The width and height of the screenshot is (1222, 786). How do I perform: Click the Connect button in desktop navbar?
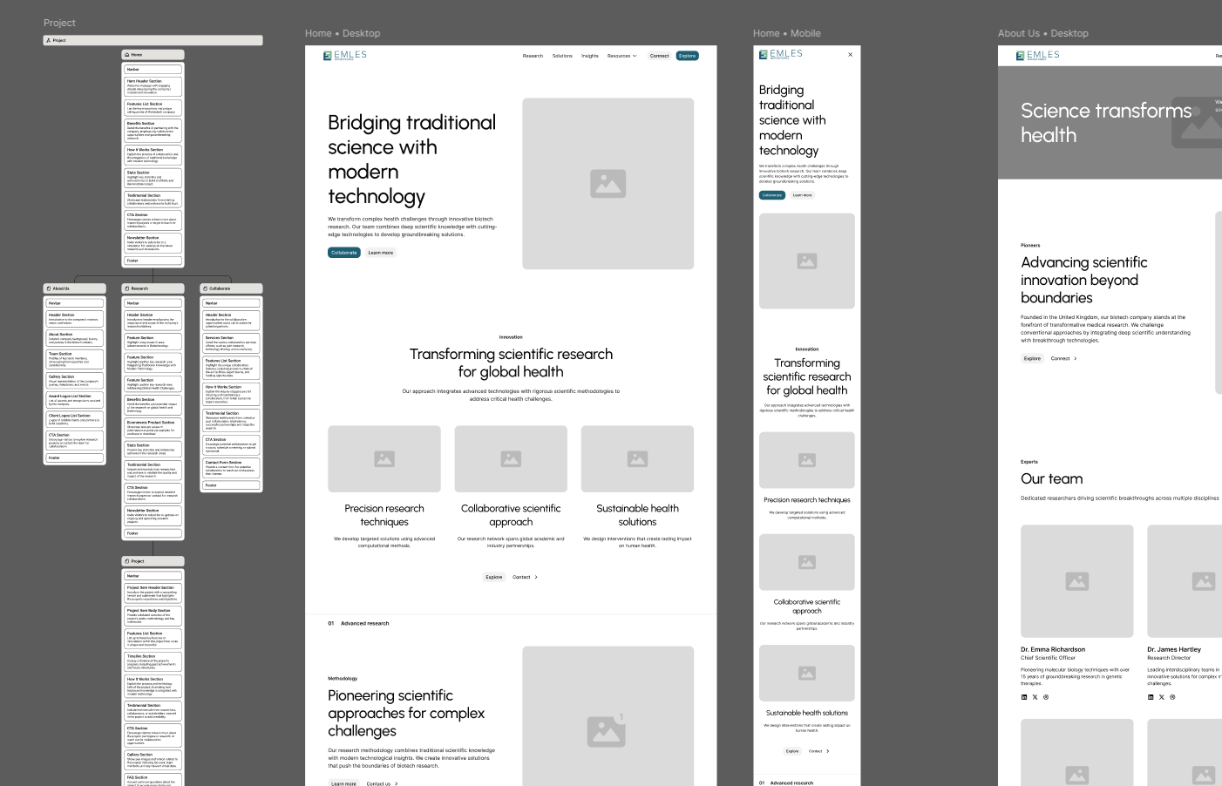tap(660, 56)
